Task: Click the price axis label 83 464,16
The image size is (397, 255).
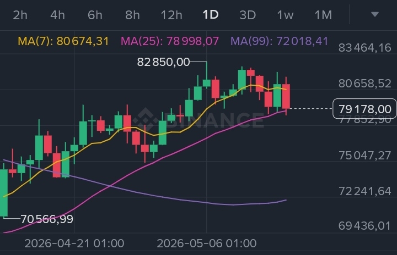Action: [365, 48]
